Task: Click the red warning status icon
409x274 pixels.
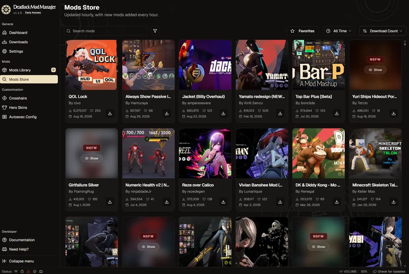Action: [28, 272]
